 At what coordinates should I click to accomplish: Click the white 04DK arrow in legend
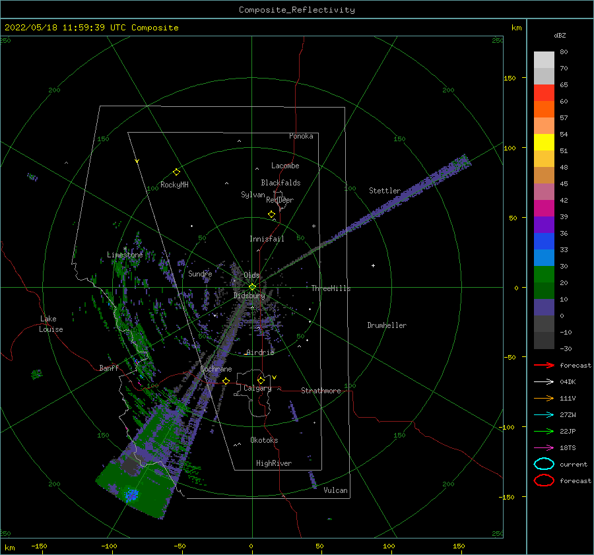[544, 382]
